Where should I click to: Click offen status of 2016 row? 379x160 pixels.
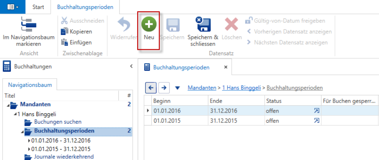click(272, 111)
